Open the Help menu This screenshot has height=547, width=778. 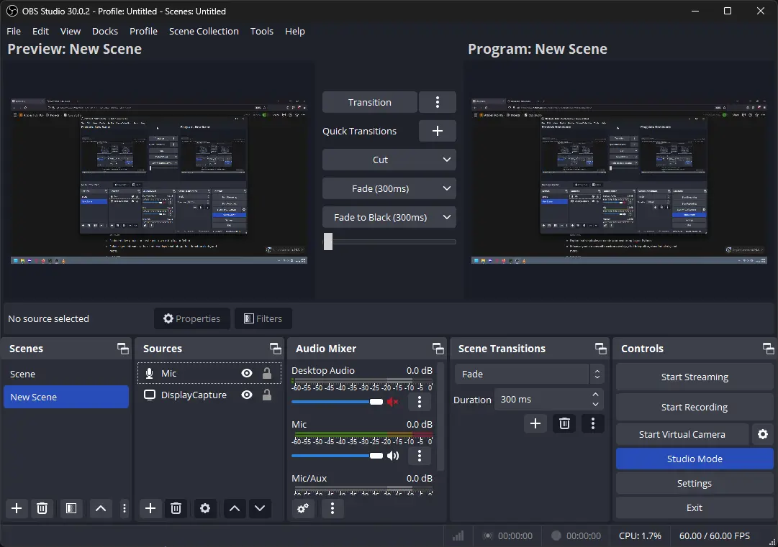tap(295, 31)
